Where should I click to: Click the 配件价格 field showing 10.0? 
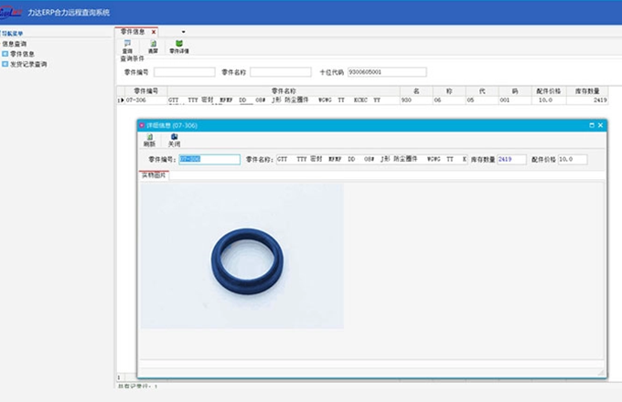point(573,159)
